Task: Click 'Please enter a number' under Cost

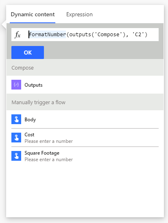Action: point(48,141)
